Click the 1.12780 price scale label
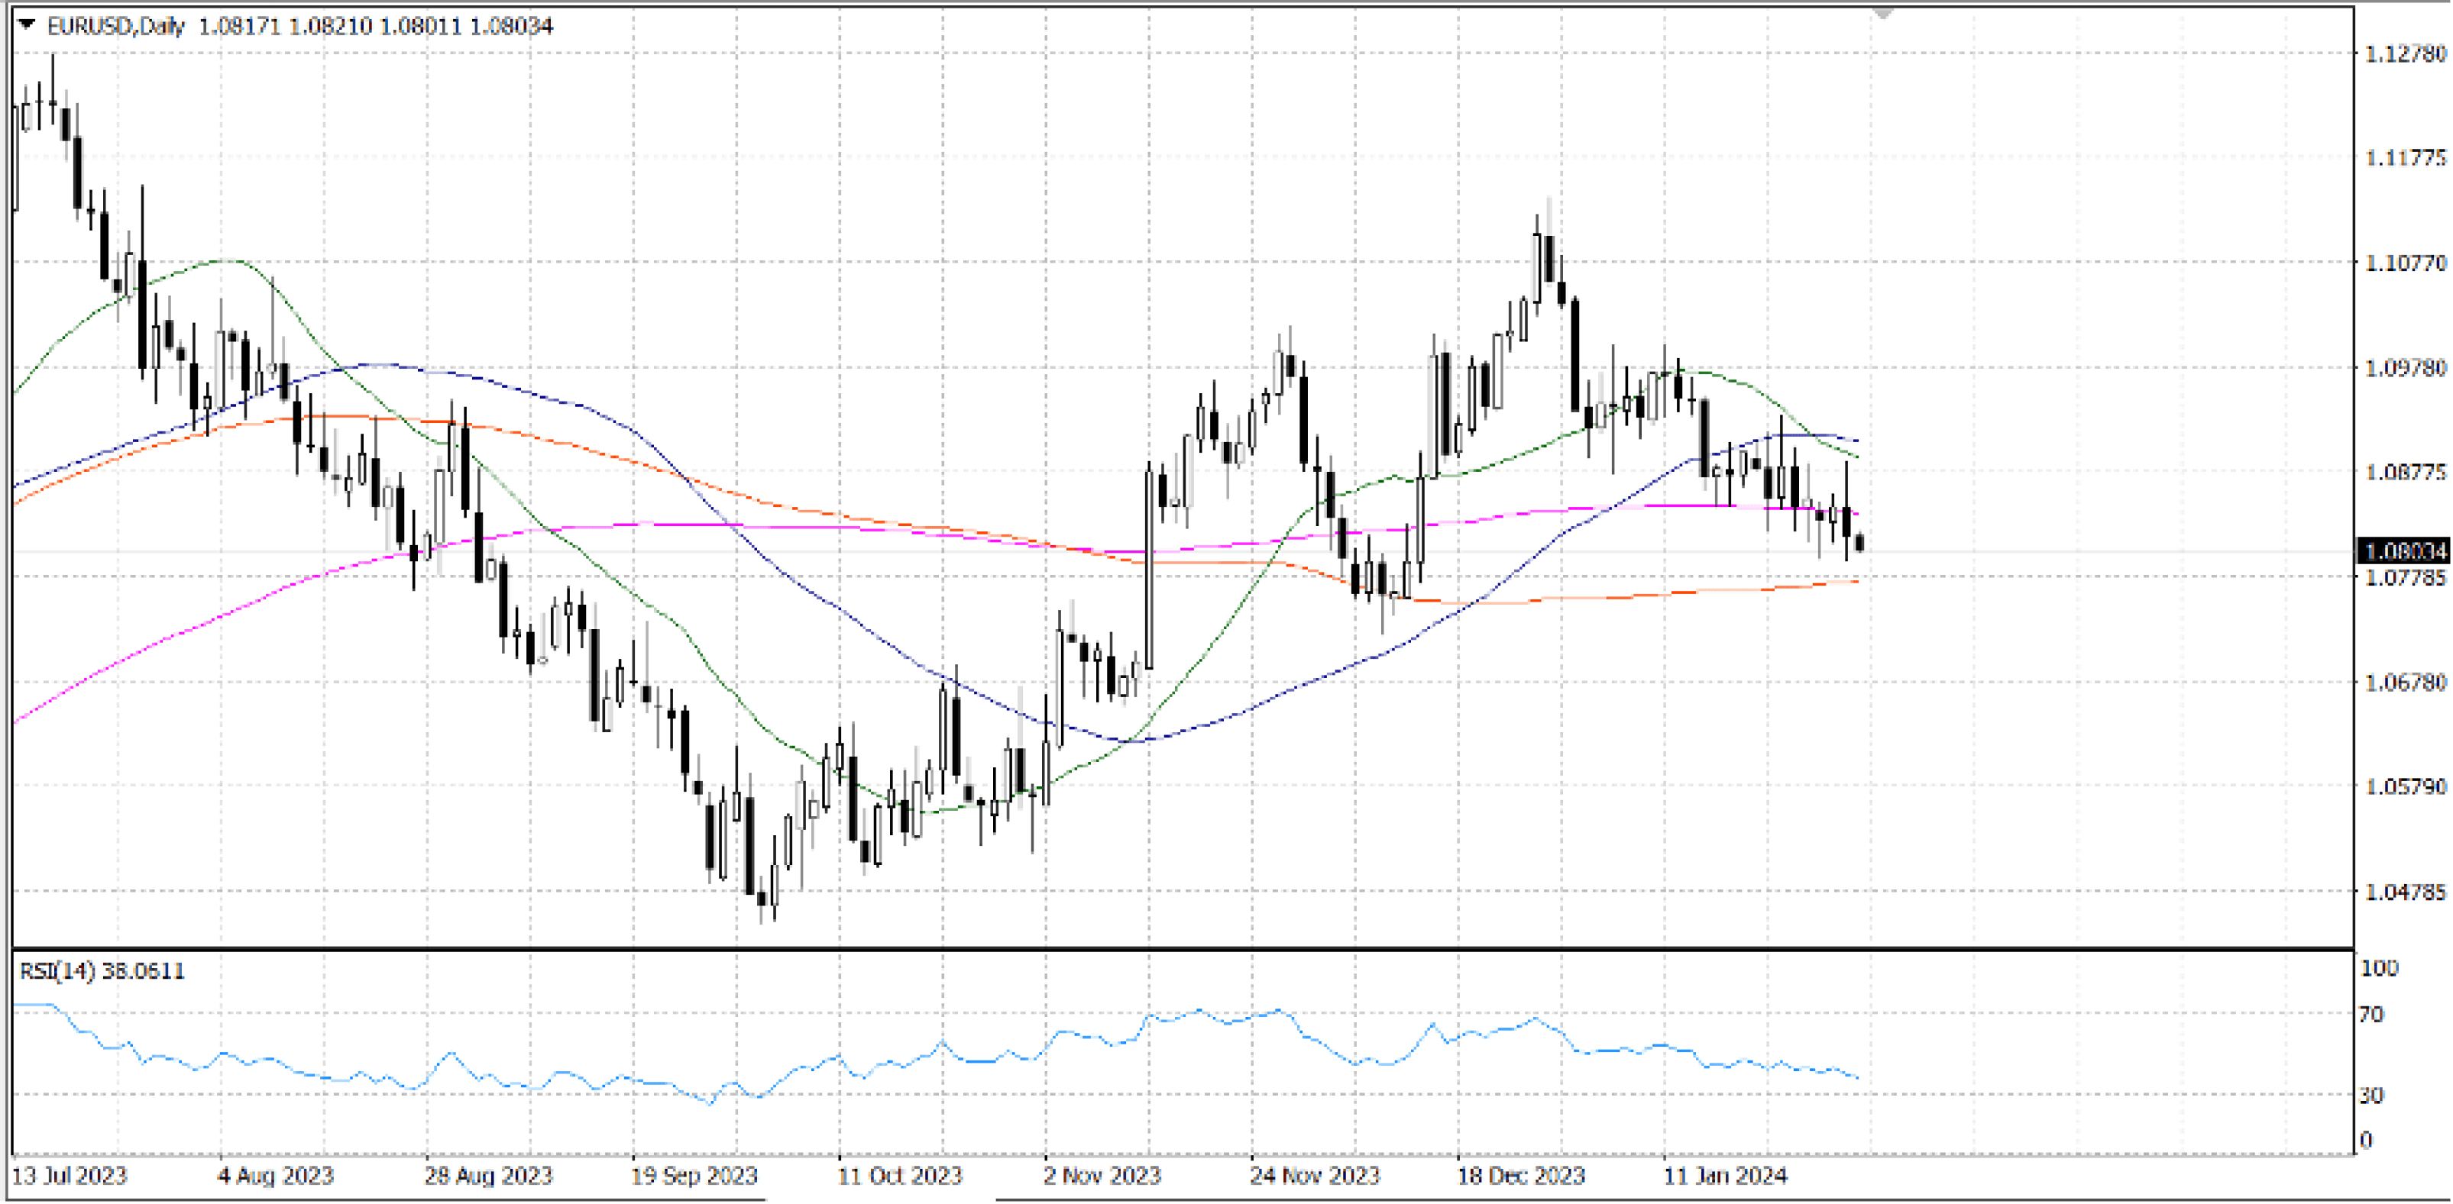Screen dimensions: 2453x1204 pyautogui.click(x=2406, y=54)
